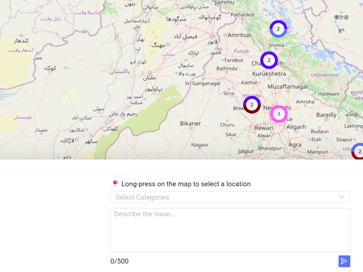This screenshot has width=363, height=272.
Task: Click the pink marker 1 over New Delhi
Action: pos(279,114)
